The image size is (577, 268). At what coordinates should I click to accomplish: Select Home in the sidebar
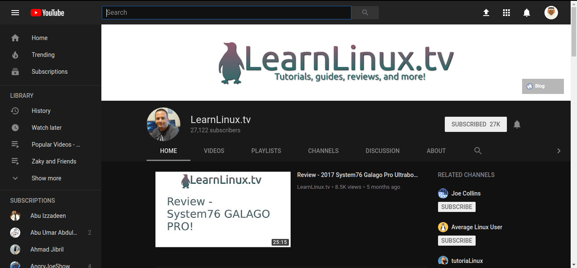(39, 38)
